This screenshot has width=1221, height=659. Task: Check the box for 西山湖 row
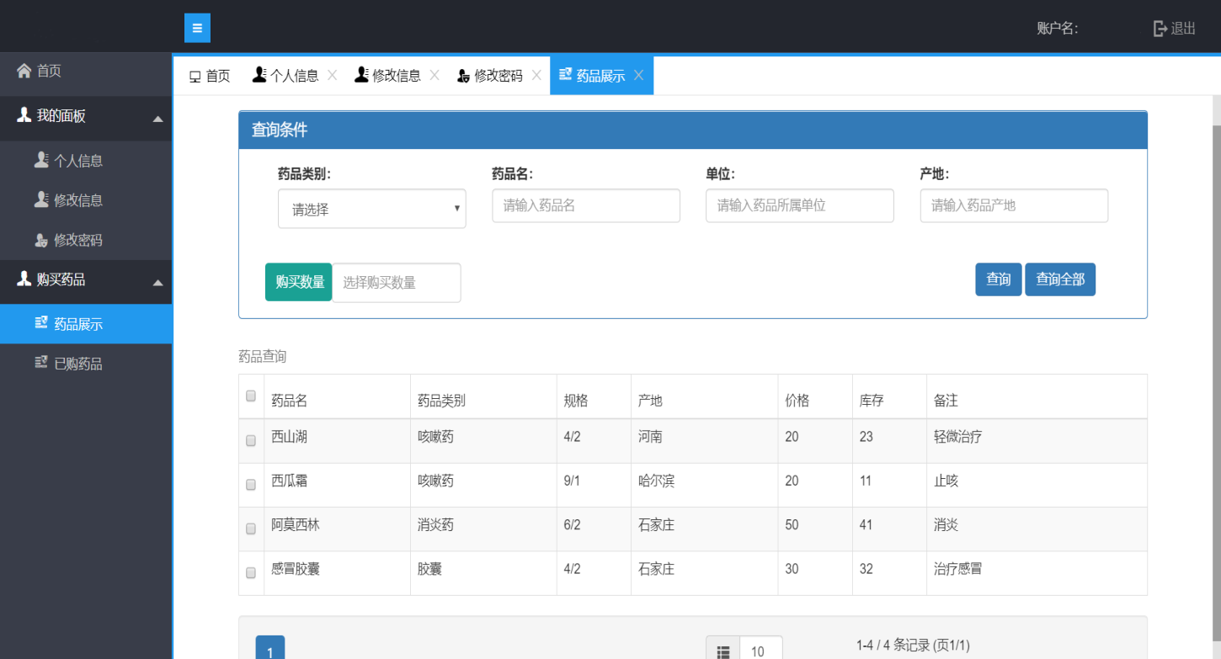click(251, 440)
